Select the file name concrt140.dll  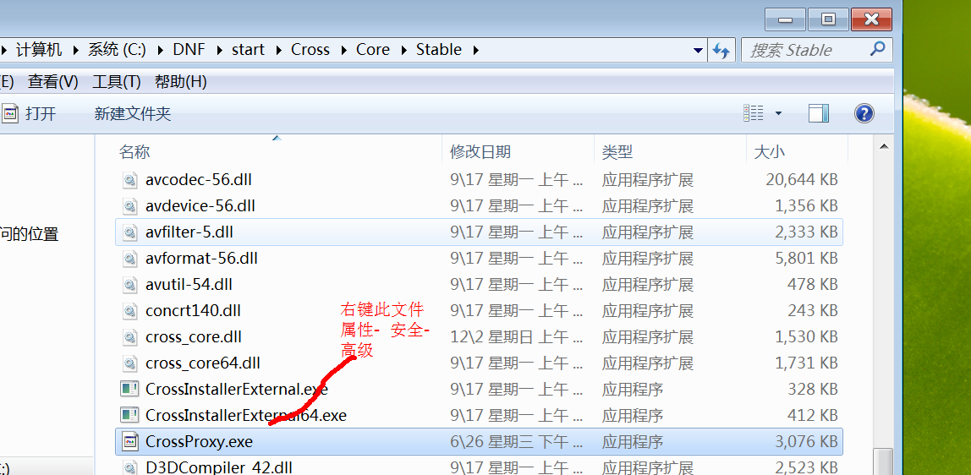pos(193,310)
